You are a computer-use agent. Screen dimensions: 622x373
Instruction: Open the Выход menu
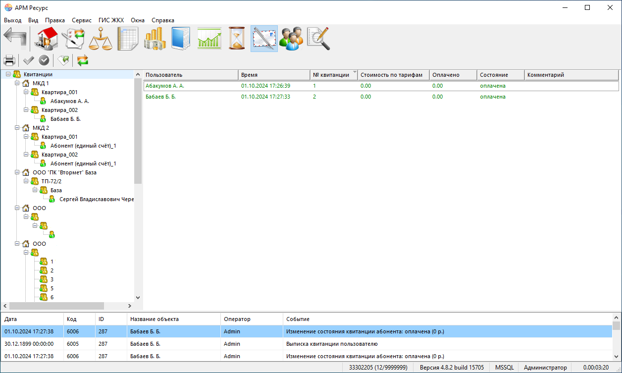point(13,20)
